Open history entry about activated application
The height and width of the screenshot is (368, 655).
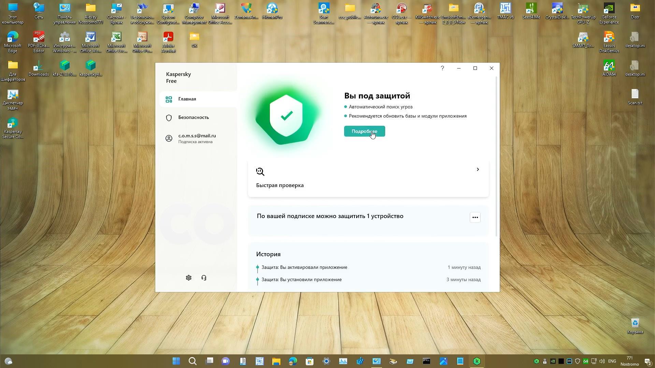pyautogui.click(x=304, y=267)
